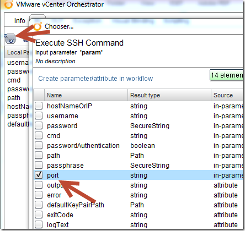
Task: Click attribute source in logText row
Action: [x=226, y=225]
